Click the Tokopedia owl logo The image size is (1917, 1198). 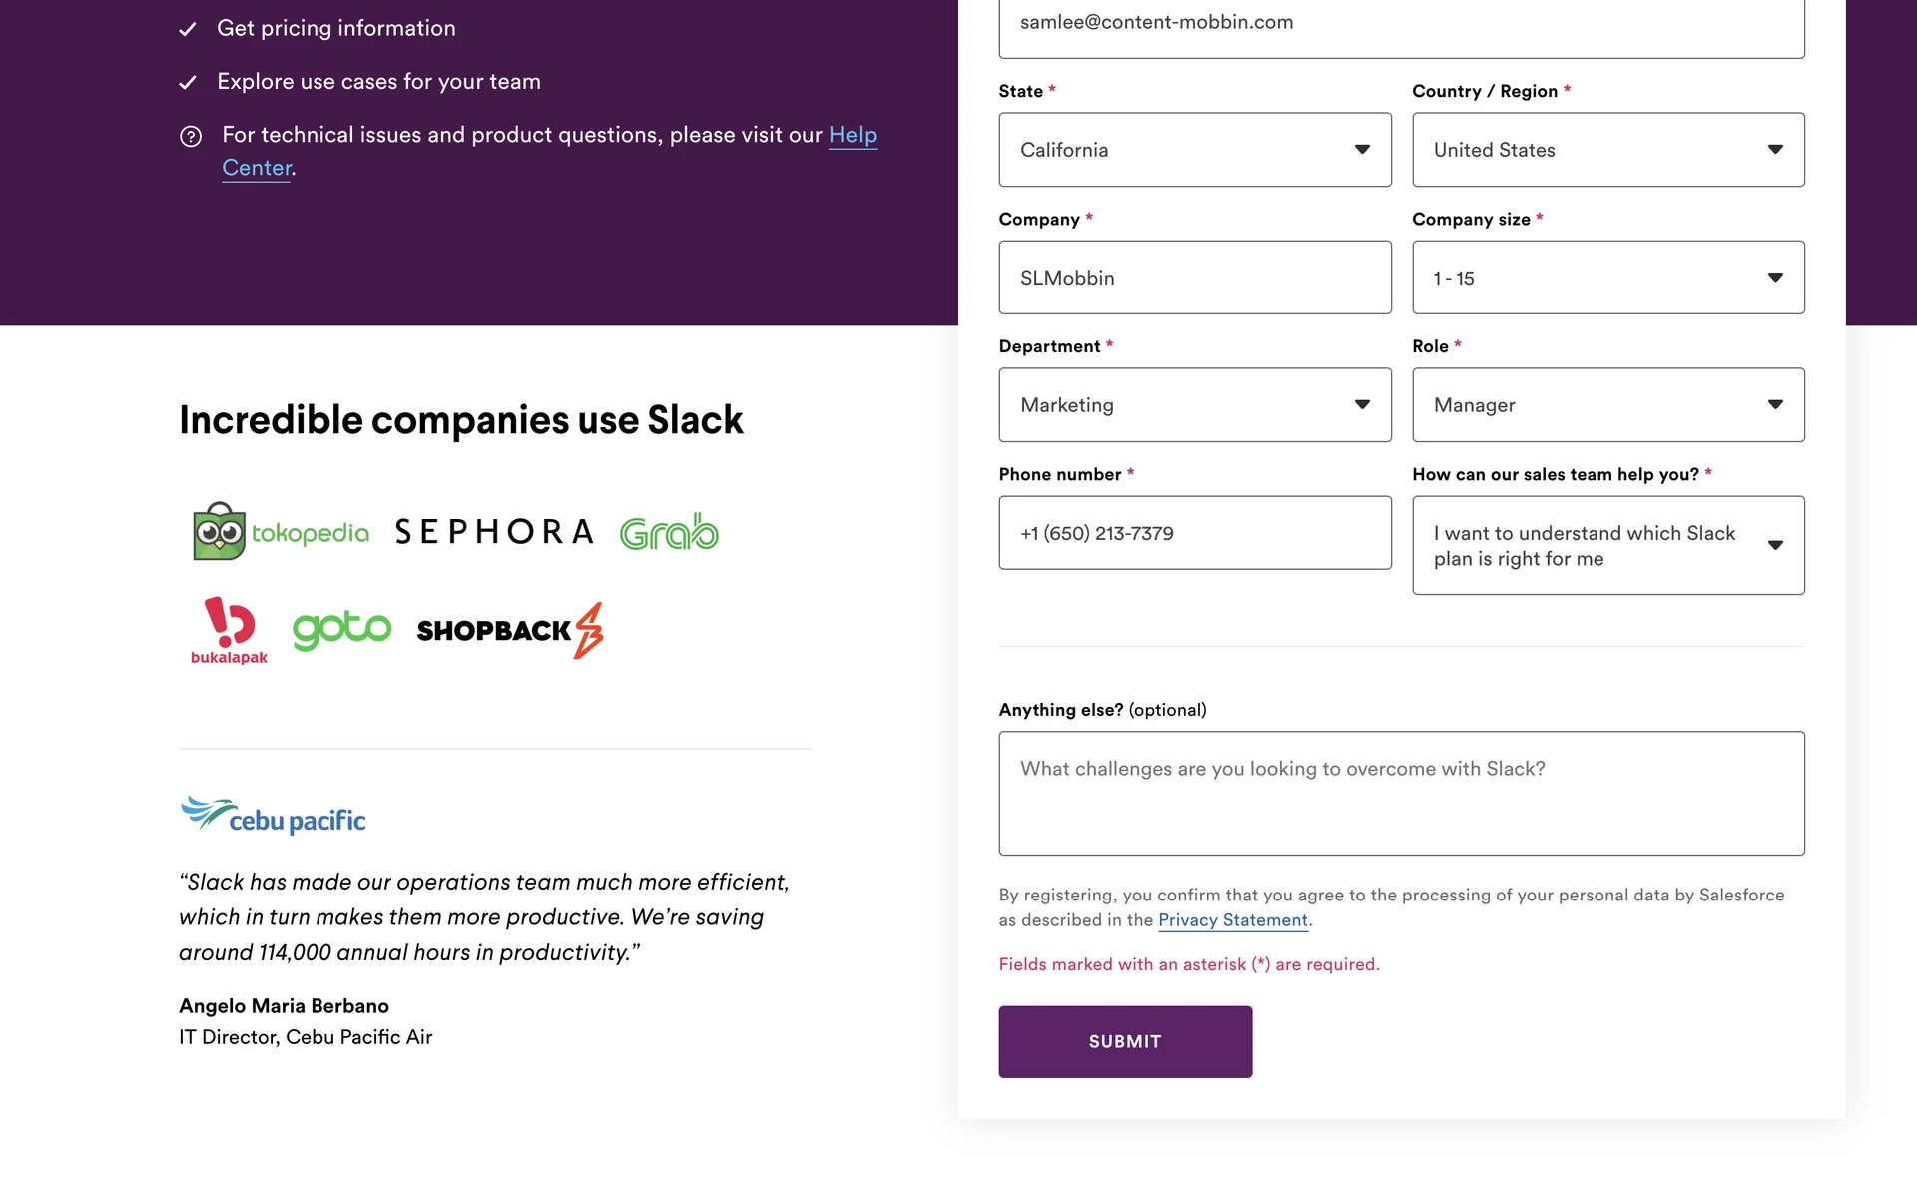(x=281, y=532)
